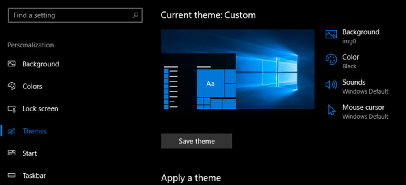Click Windows Default under Mouse cursor

(x=365, y=116)
